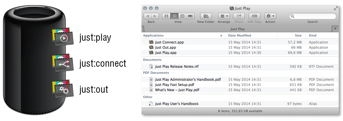Click the 15 May 2014 14:30 date
343x121 pixels.
[x=244, y=53]
